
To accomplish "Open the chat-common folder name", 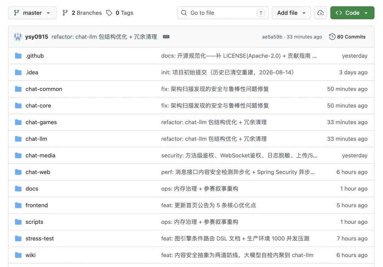I will [x=44, y=89].
